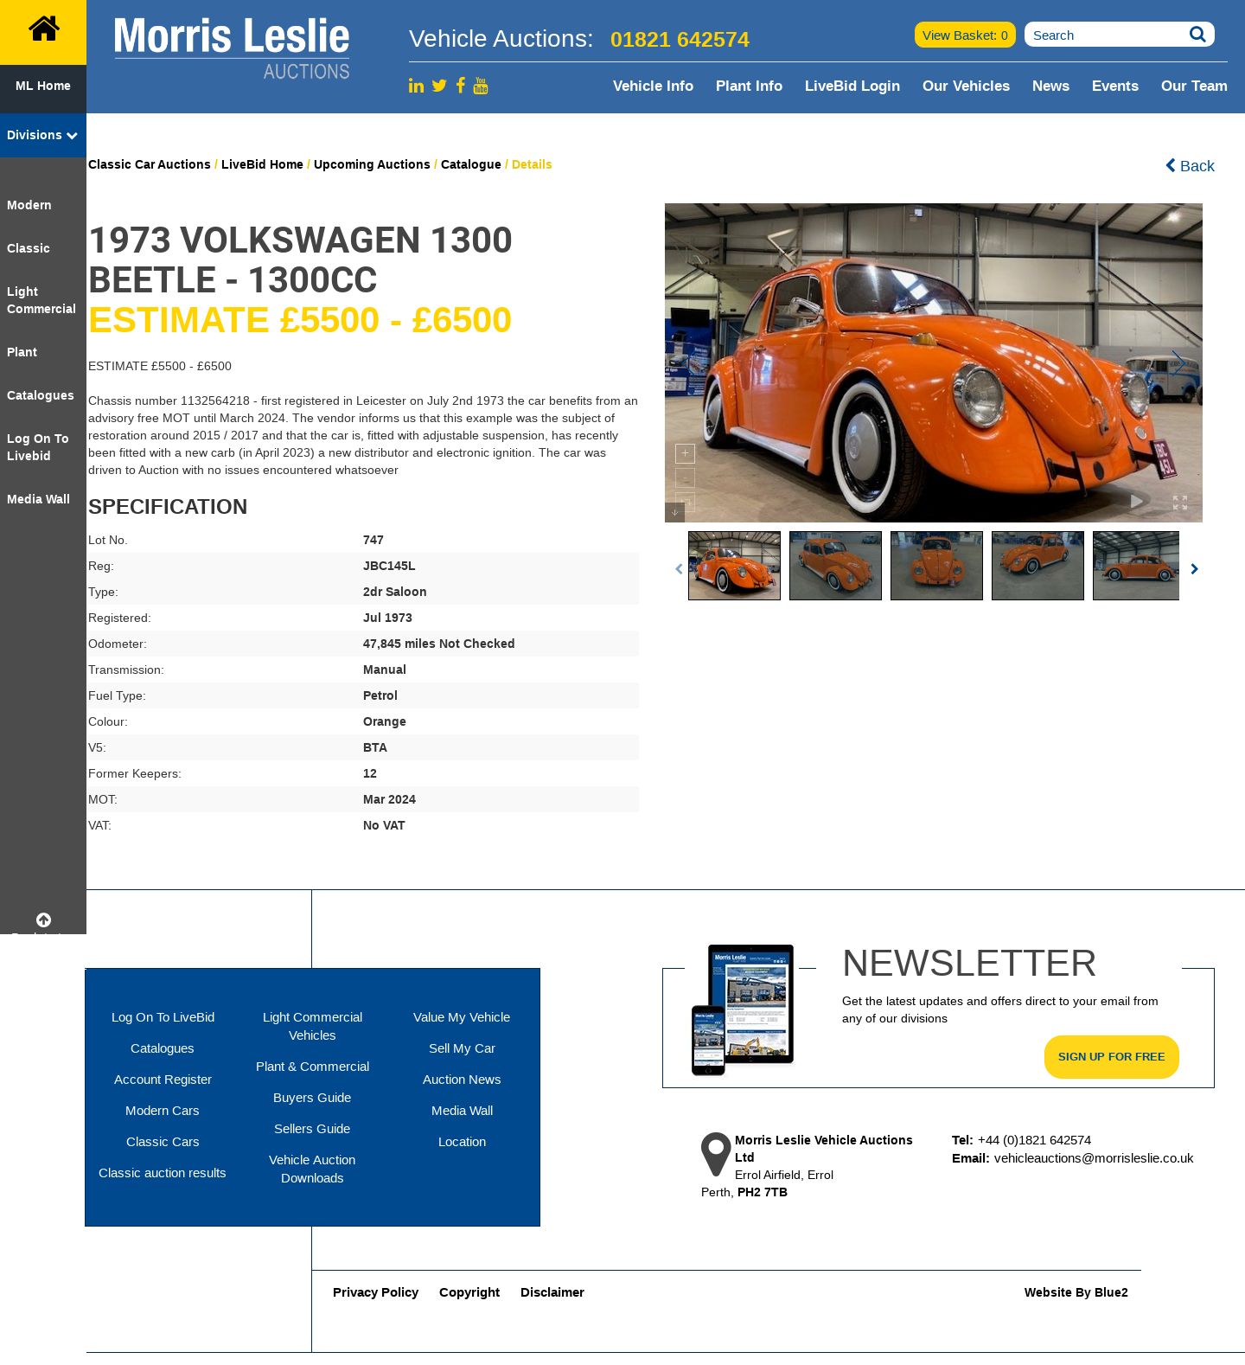
Task: Open the Vehicle Info menu
Action: pyautogui.click(x=653, y=86)
